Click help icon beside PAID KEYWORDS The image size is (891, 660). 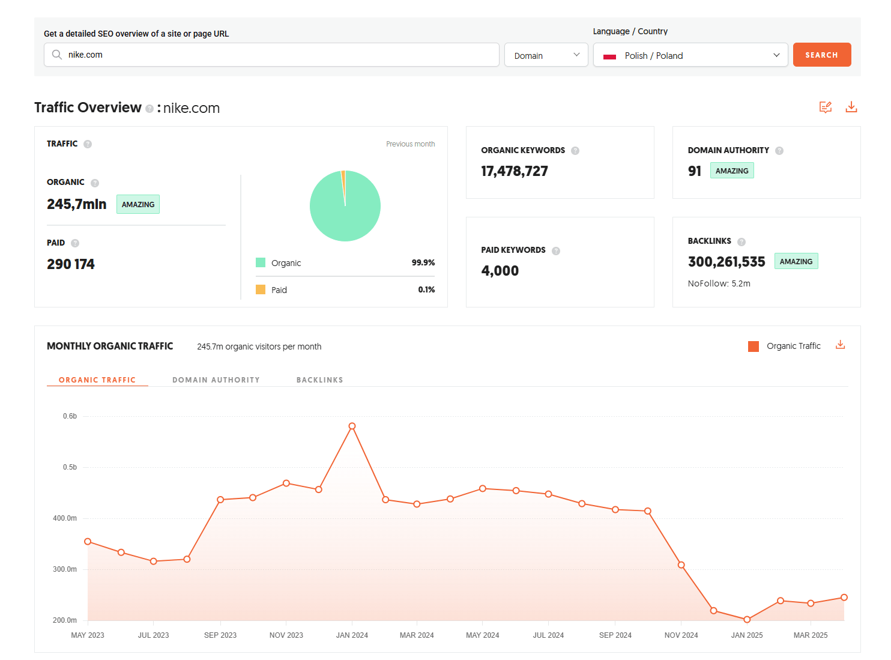pyautogui.click(x=556, y=251)
